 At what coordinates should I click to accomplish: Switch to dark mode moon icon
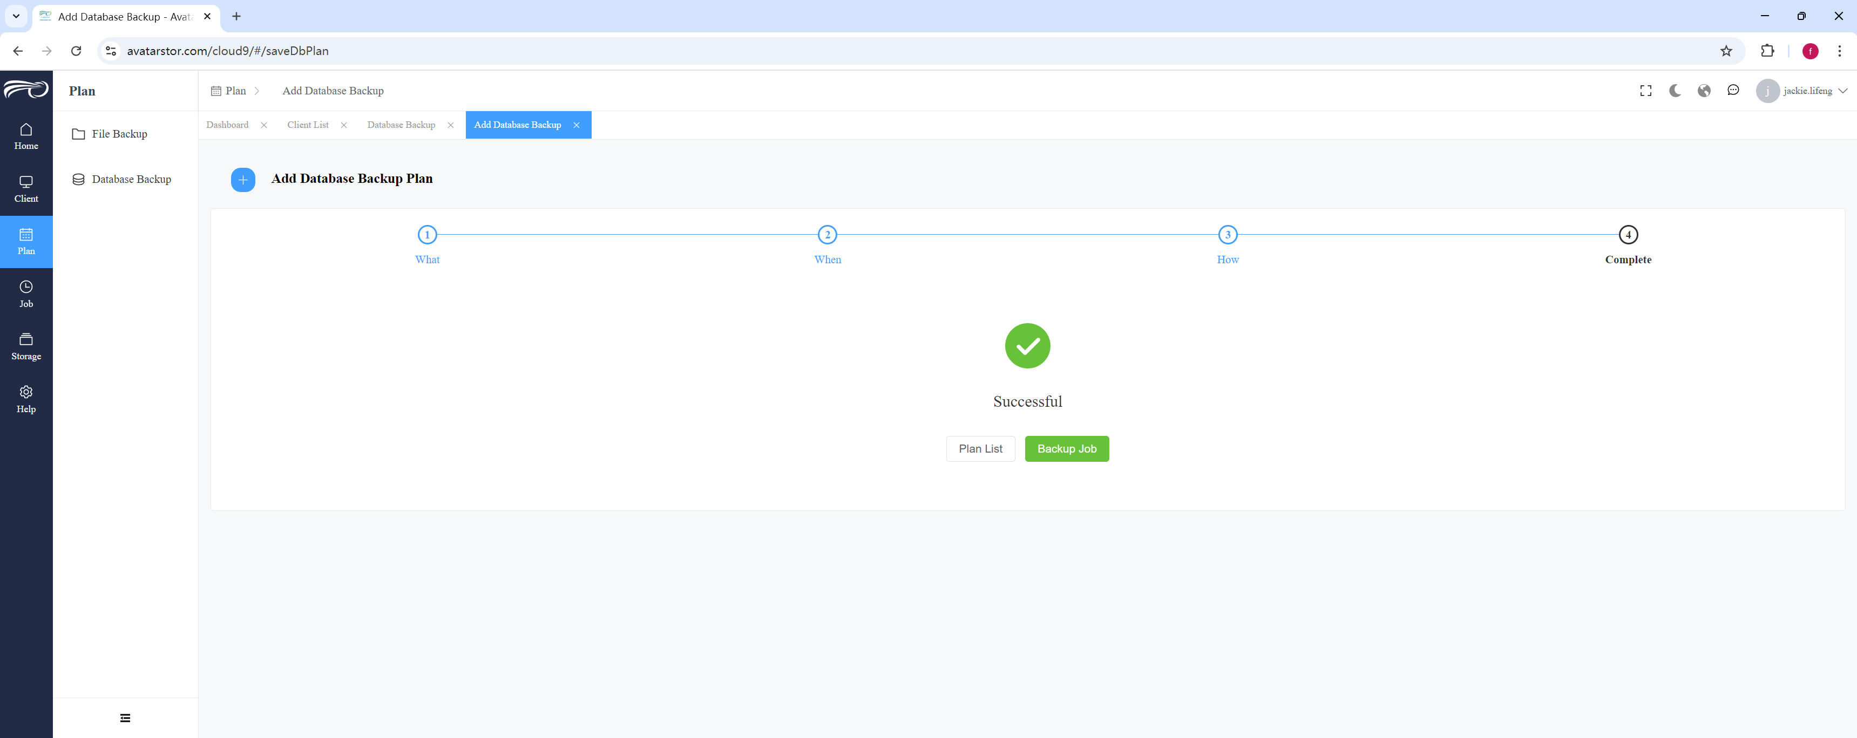1675,91
